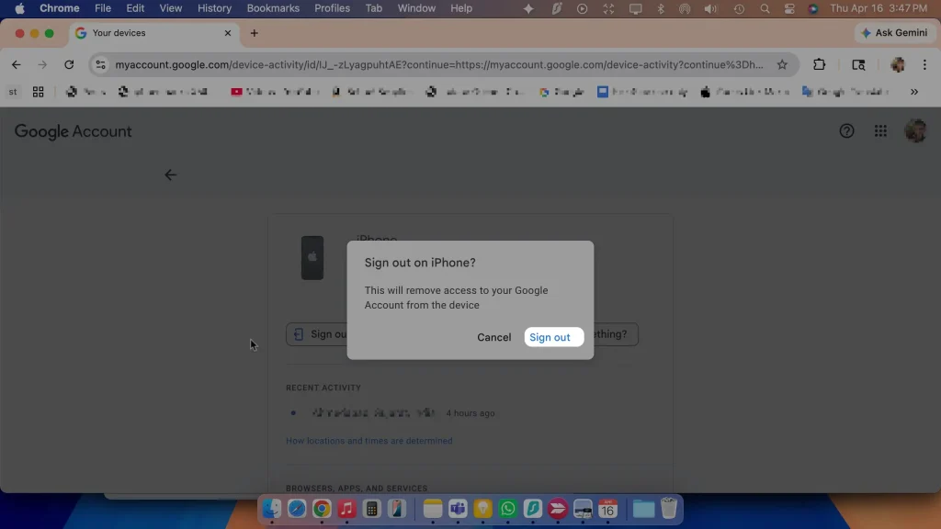This screenshot has width=941, height=529.
Task: Click the Sign out button behind the dialog
Action: pos(317,334)
